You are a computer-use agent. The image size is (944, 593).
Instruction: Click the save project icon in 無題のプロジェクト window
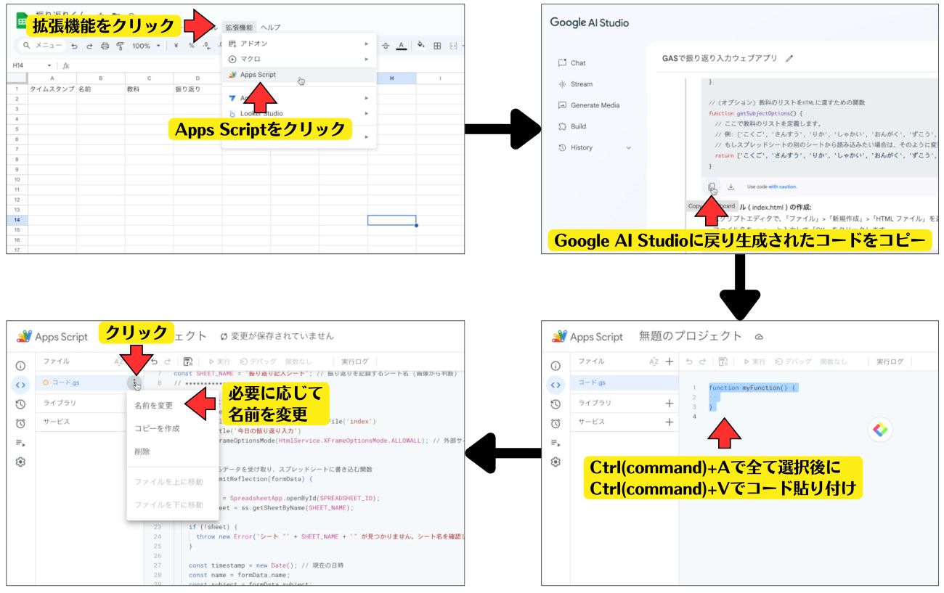click(x=723, y=361)
